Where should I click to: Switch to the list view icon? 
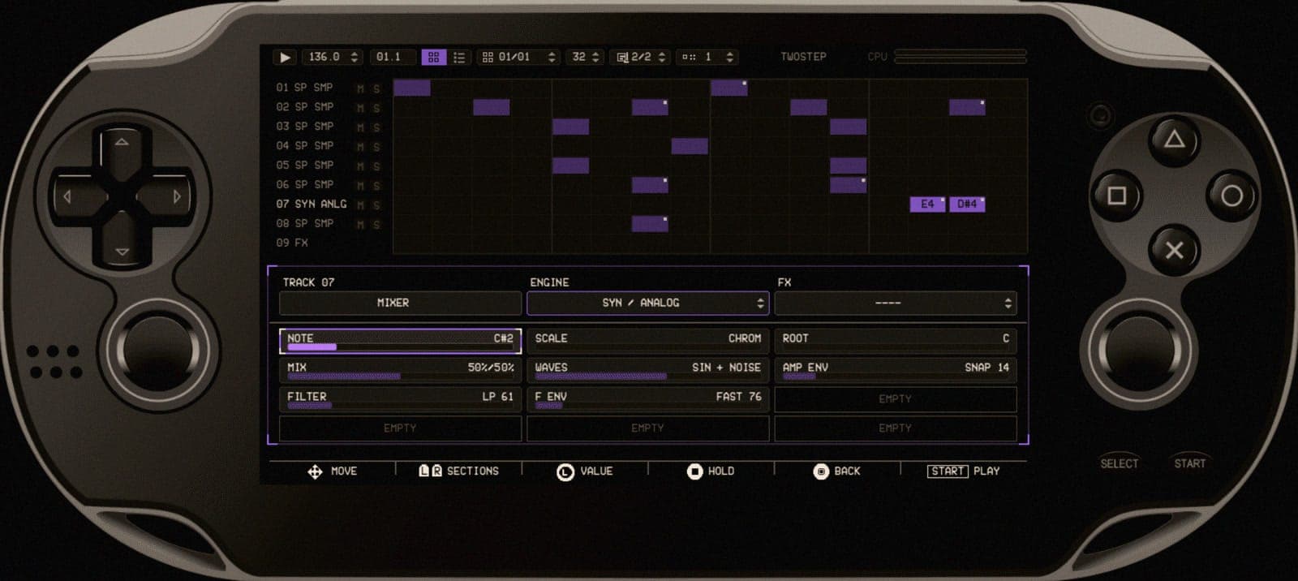click(459, 57)
